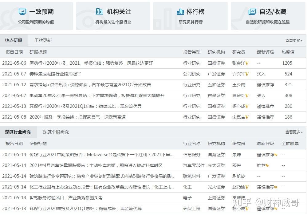307x215 pixels.
Task: Open the 自选/收藏 card title
Action: point(273,12)
